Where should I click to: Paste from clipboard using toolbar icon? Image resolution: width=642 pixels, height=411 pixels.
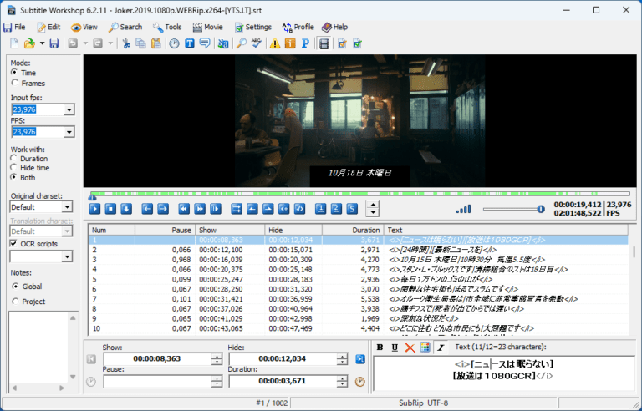pos(156,43)
